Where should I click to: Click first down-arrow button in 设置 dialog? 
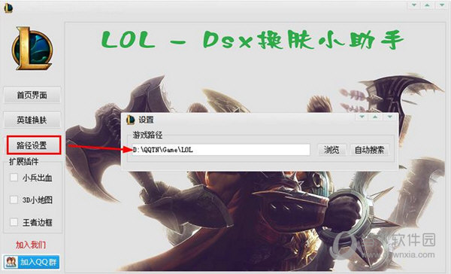[x=362, y=117]
